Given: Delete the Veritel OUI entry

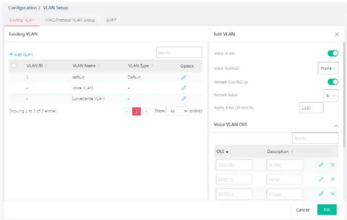Looking at the screenshot, I should (332, 179).
